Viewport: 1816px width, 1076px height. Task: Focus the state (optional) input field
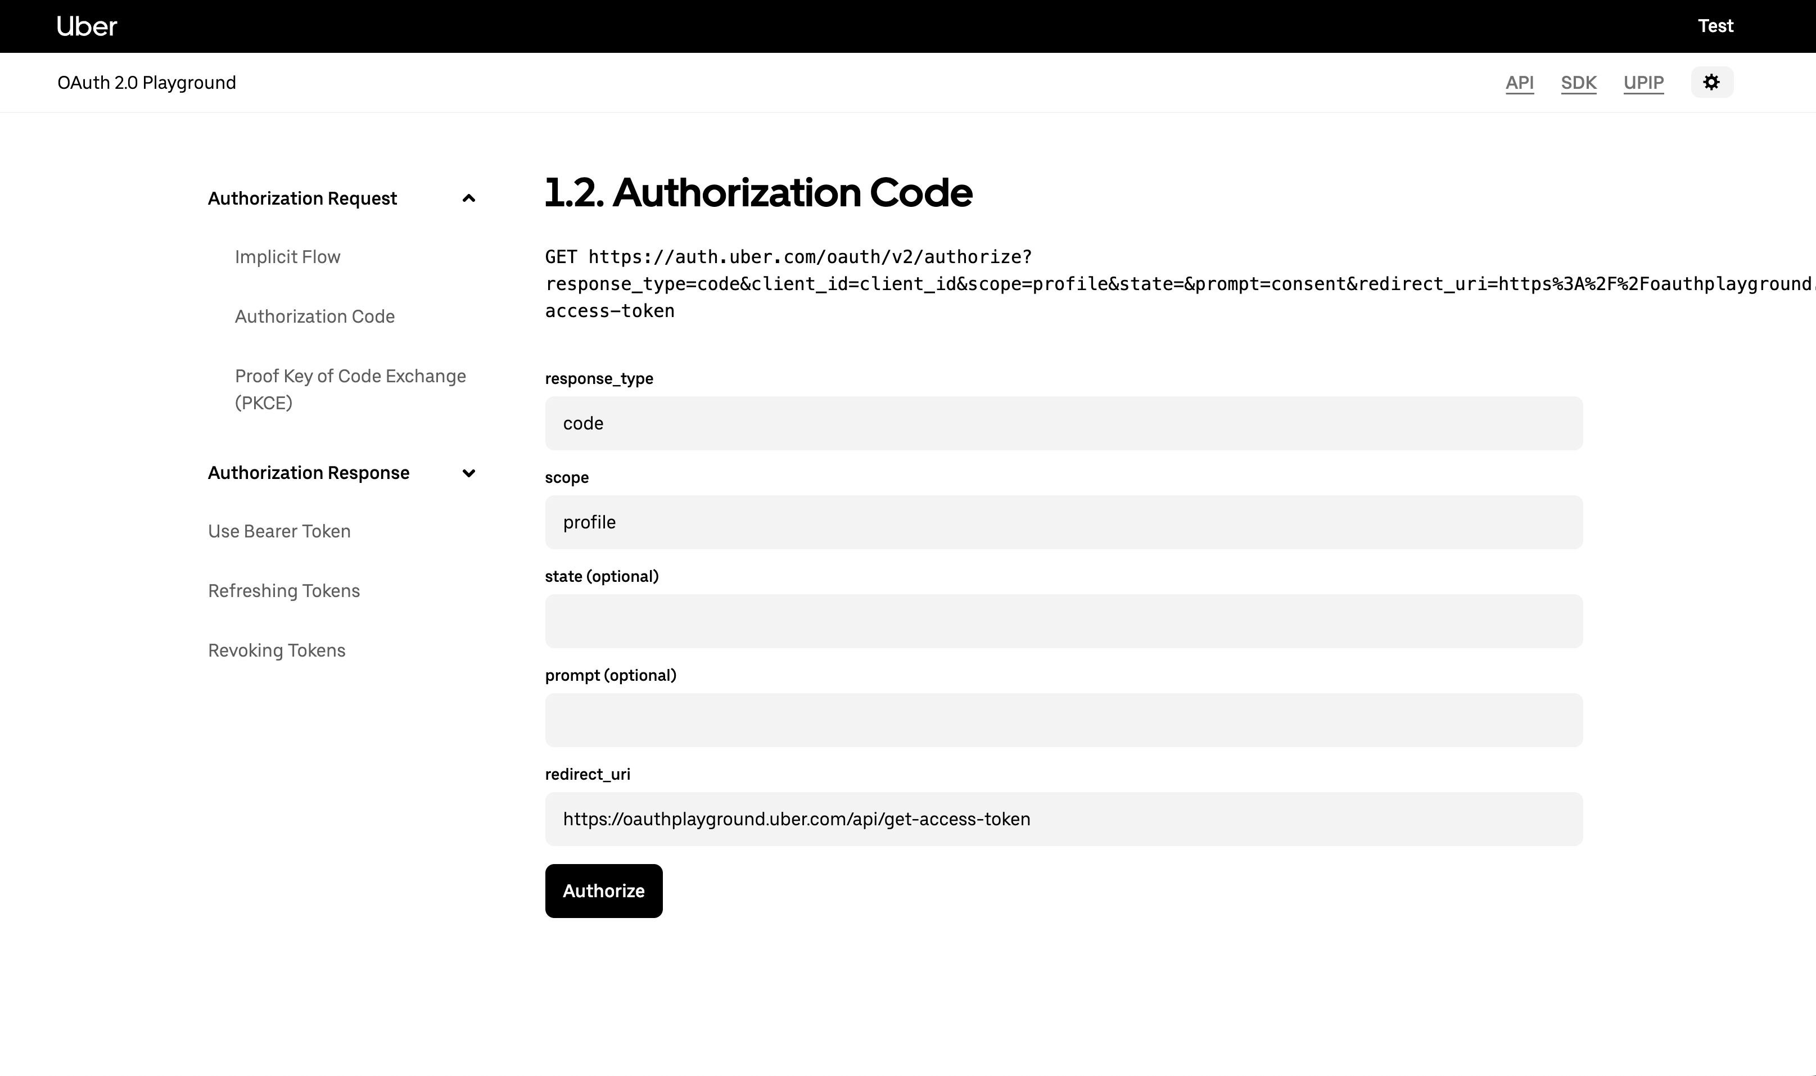1064,621
